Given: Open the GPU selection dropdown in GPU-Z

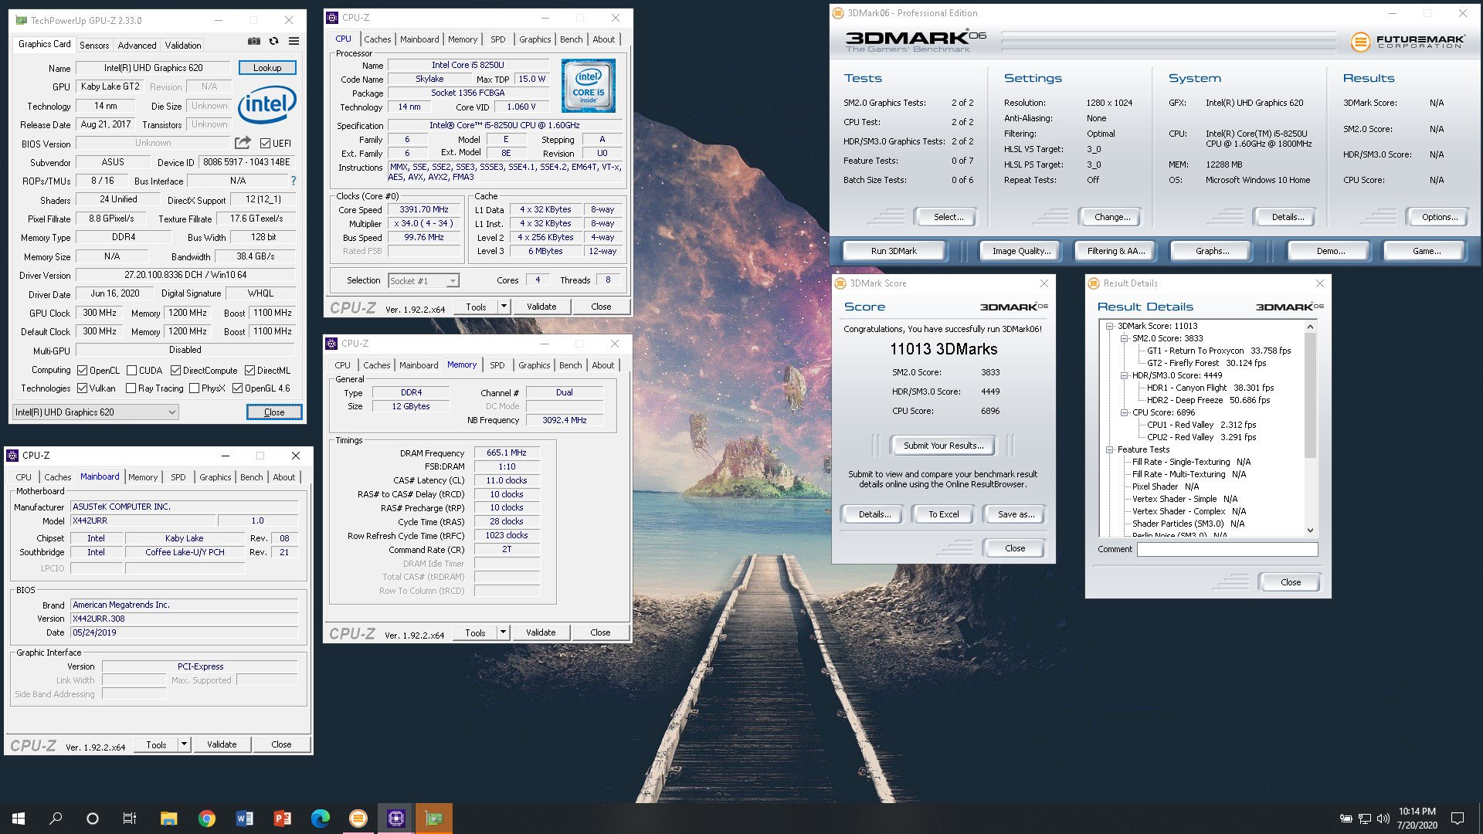Looking at the screenshot, I should (96, 412).
